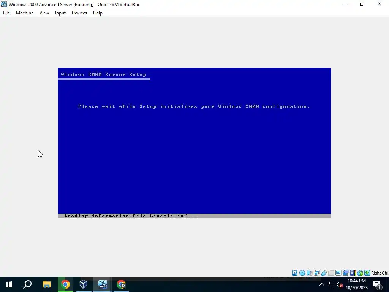Click the recording indicator icon
Screen dimensions: 389x292
pyautogui.click(x=345, y=273)
